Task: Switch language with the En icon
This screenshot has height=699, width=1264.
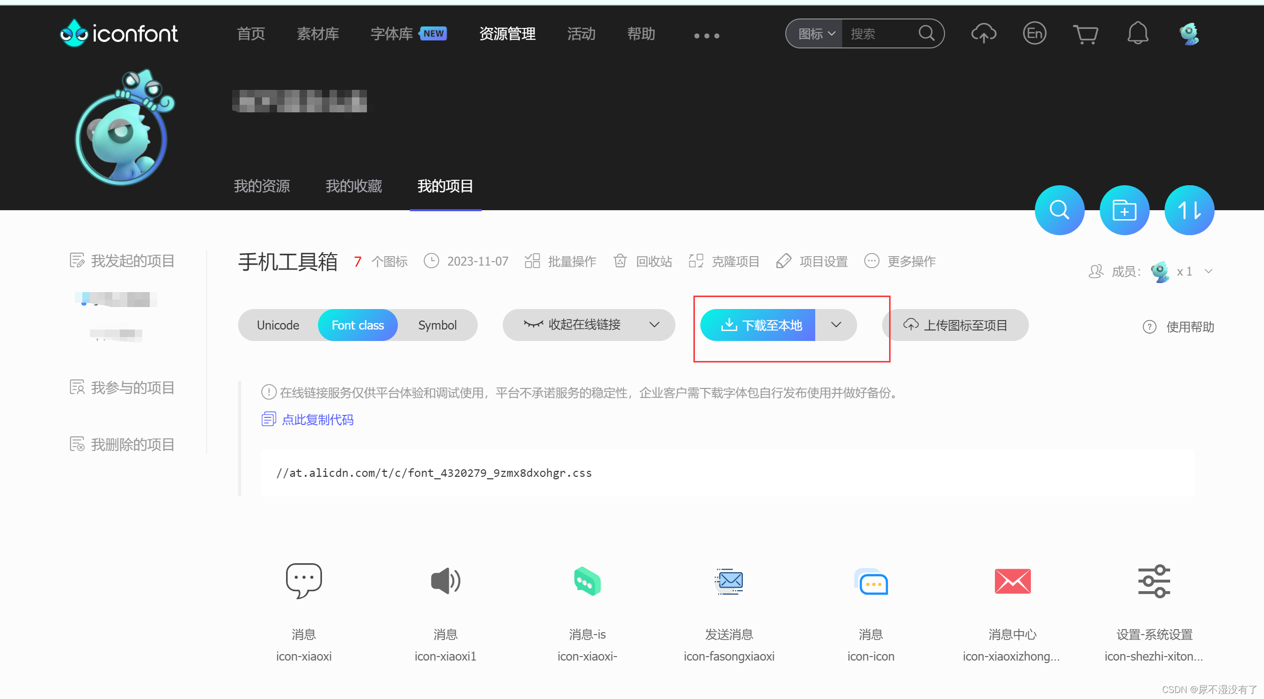Action: pyautogui.click(x=1034, y=33)
